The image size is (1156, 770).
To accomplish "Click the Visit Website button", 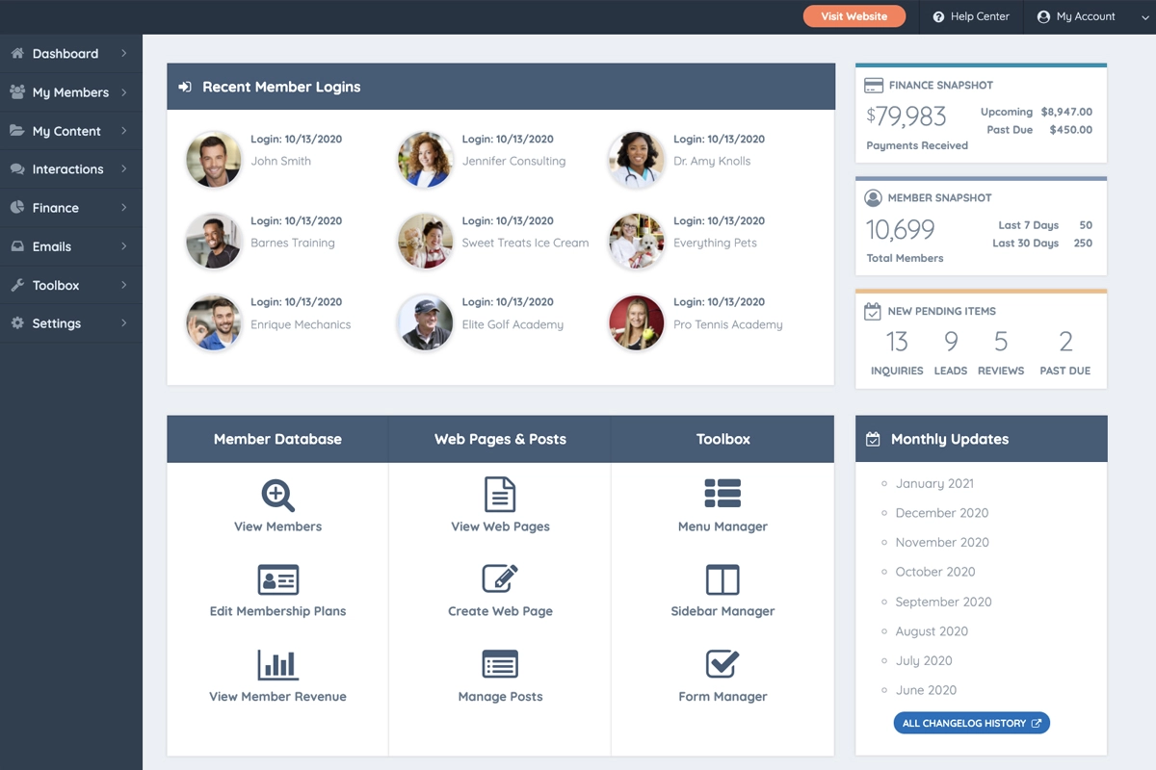I will click(x=854, y=16).
